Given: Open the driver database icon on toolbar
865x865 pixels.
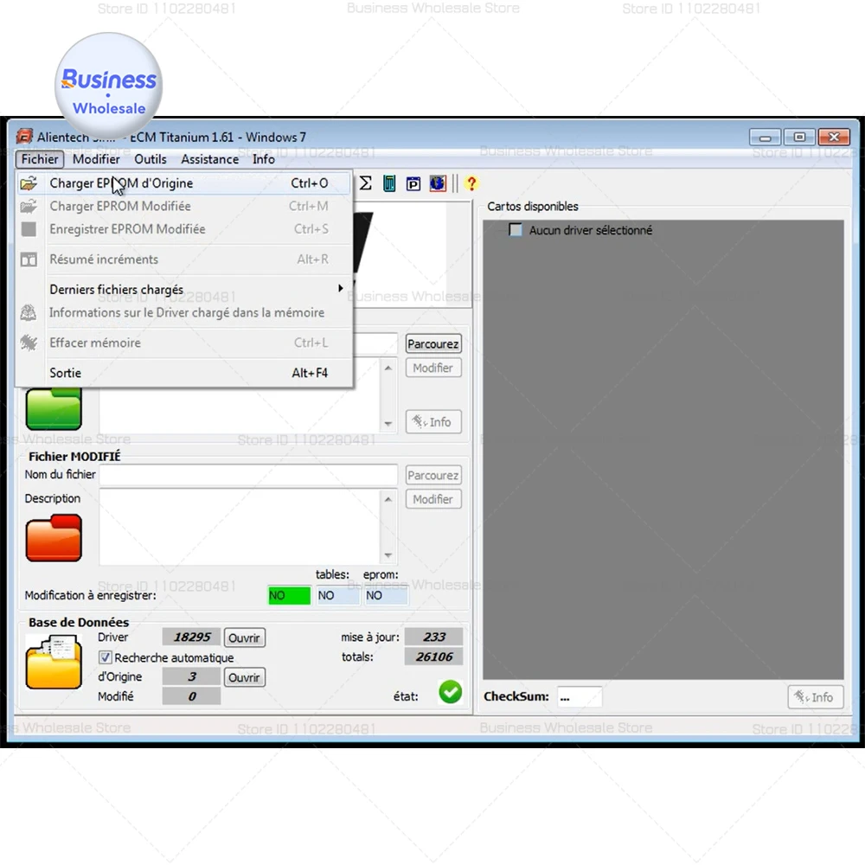Looking at the screenshot, I should 388,183.
